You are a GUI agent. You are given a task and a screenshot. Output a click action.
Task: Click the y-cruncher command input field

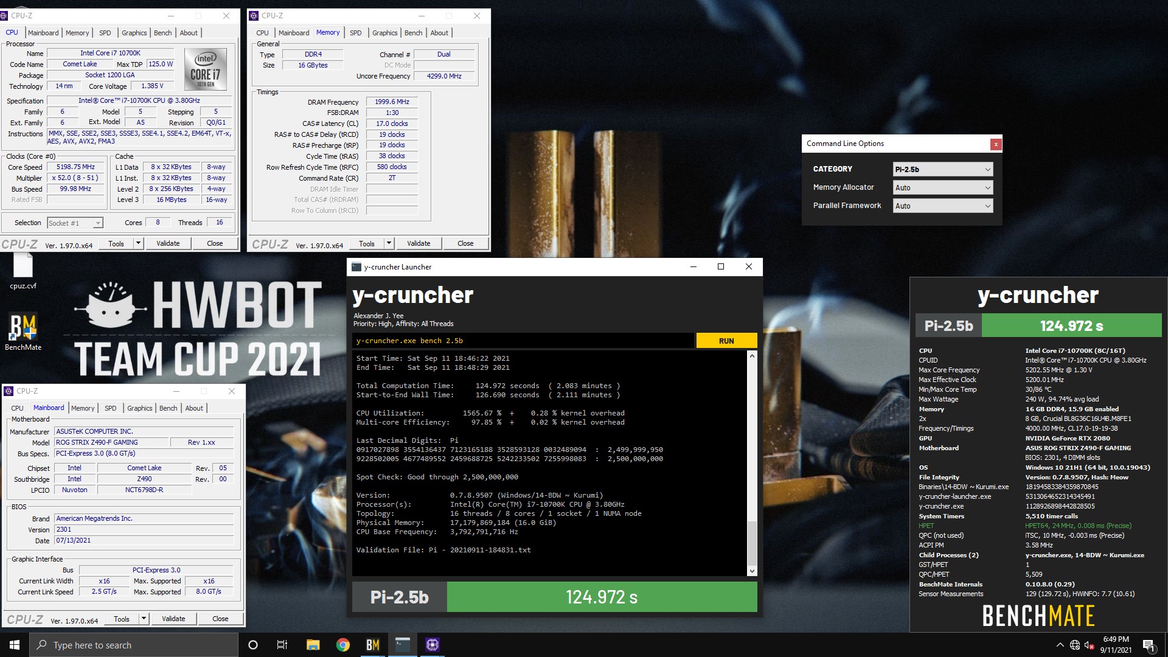523,341
